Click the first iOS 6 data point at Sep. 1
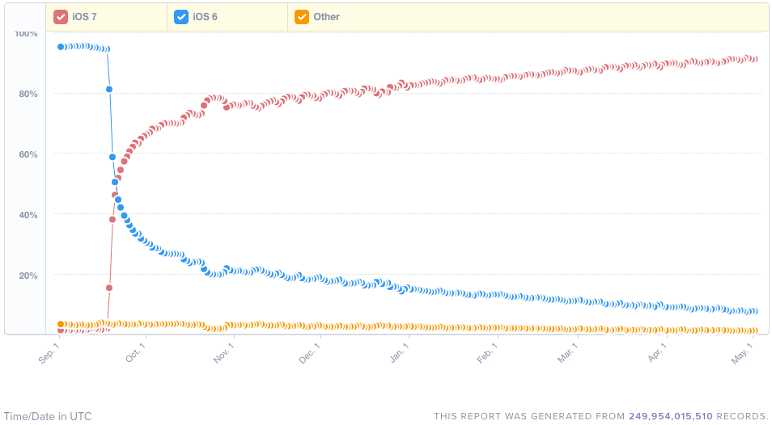The height and width of the screenshot is (425, 772). 61,47
